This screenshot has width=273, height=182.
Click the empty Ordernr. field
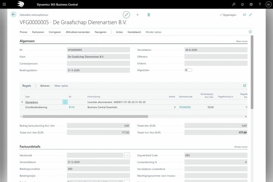(x=216, y=63)
